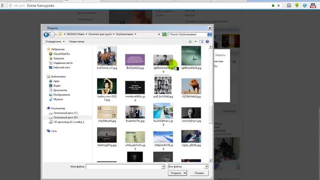The image size is (320, 180).
Task: Click Новая папка button
Action: [76, 41]
